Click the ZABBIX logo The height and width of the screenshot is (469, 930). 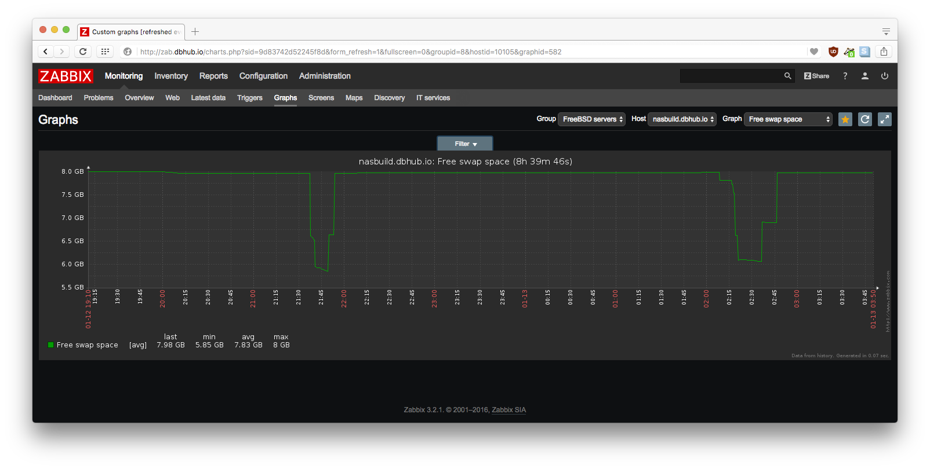pyautogui.click(x=66, y=76)
